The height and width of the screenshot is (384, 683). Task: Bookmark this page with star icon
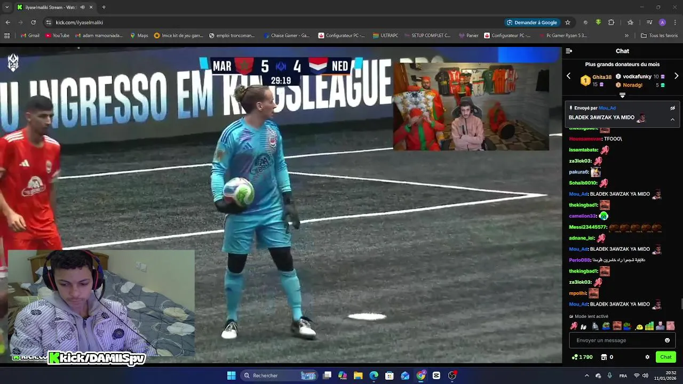pyautogui.click(x=568, y=22)
